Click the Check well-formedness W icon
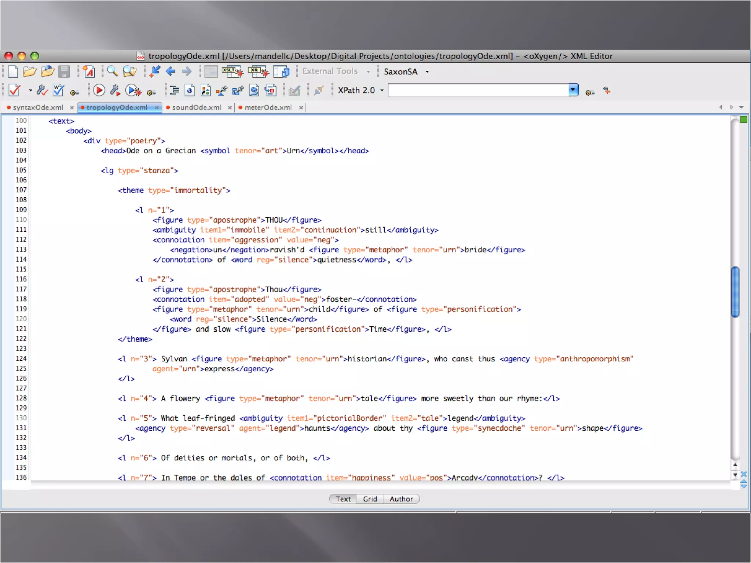 coord(58,90)
